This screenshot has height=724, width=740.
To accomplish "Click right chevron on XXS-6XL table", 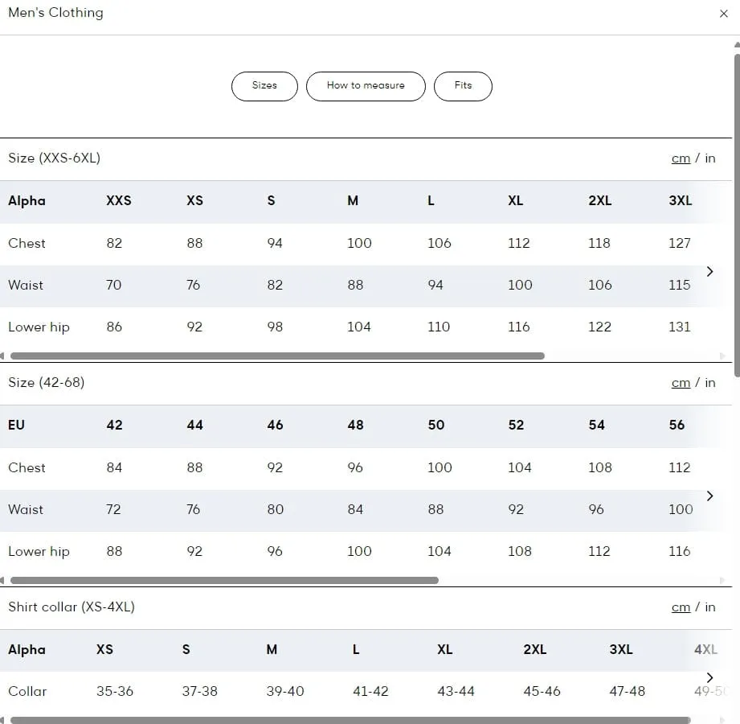I will click(709, 272).
